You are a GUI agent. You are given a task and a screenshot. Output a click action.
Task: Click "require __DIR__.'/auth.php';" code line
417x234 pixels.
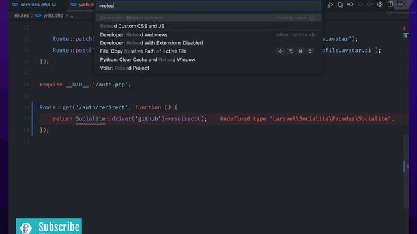pyautogui.click(x=85, y=84)
